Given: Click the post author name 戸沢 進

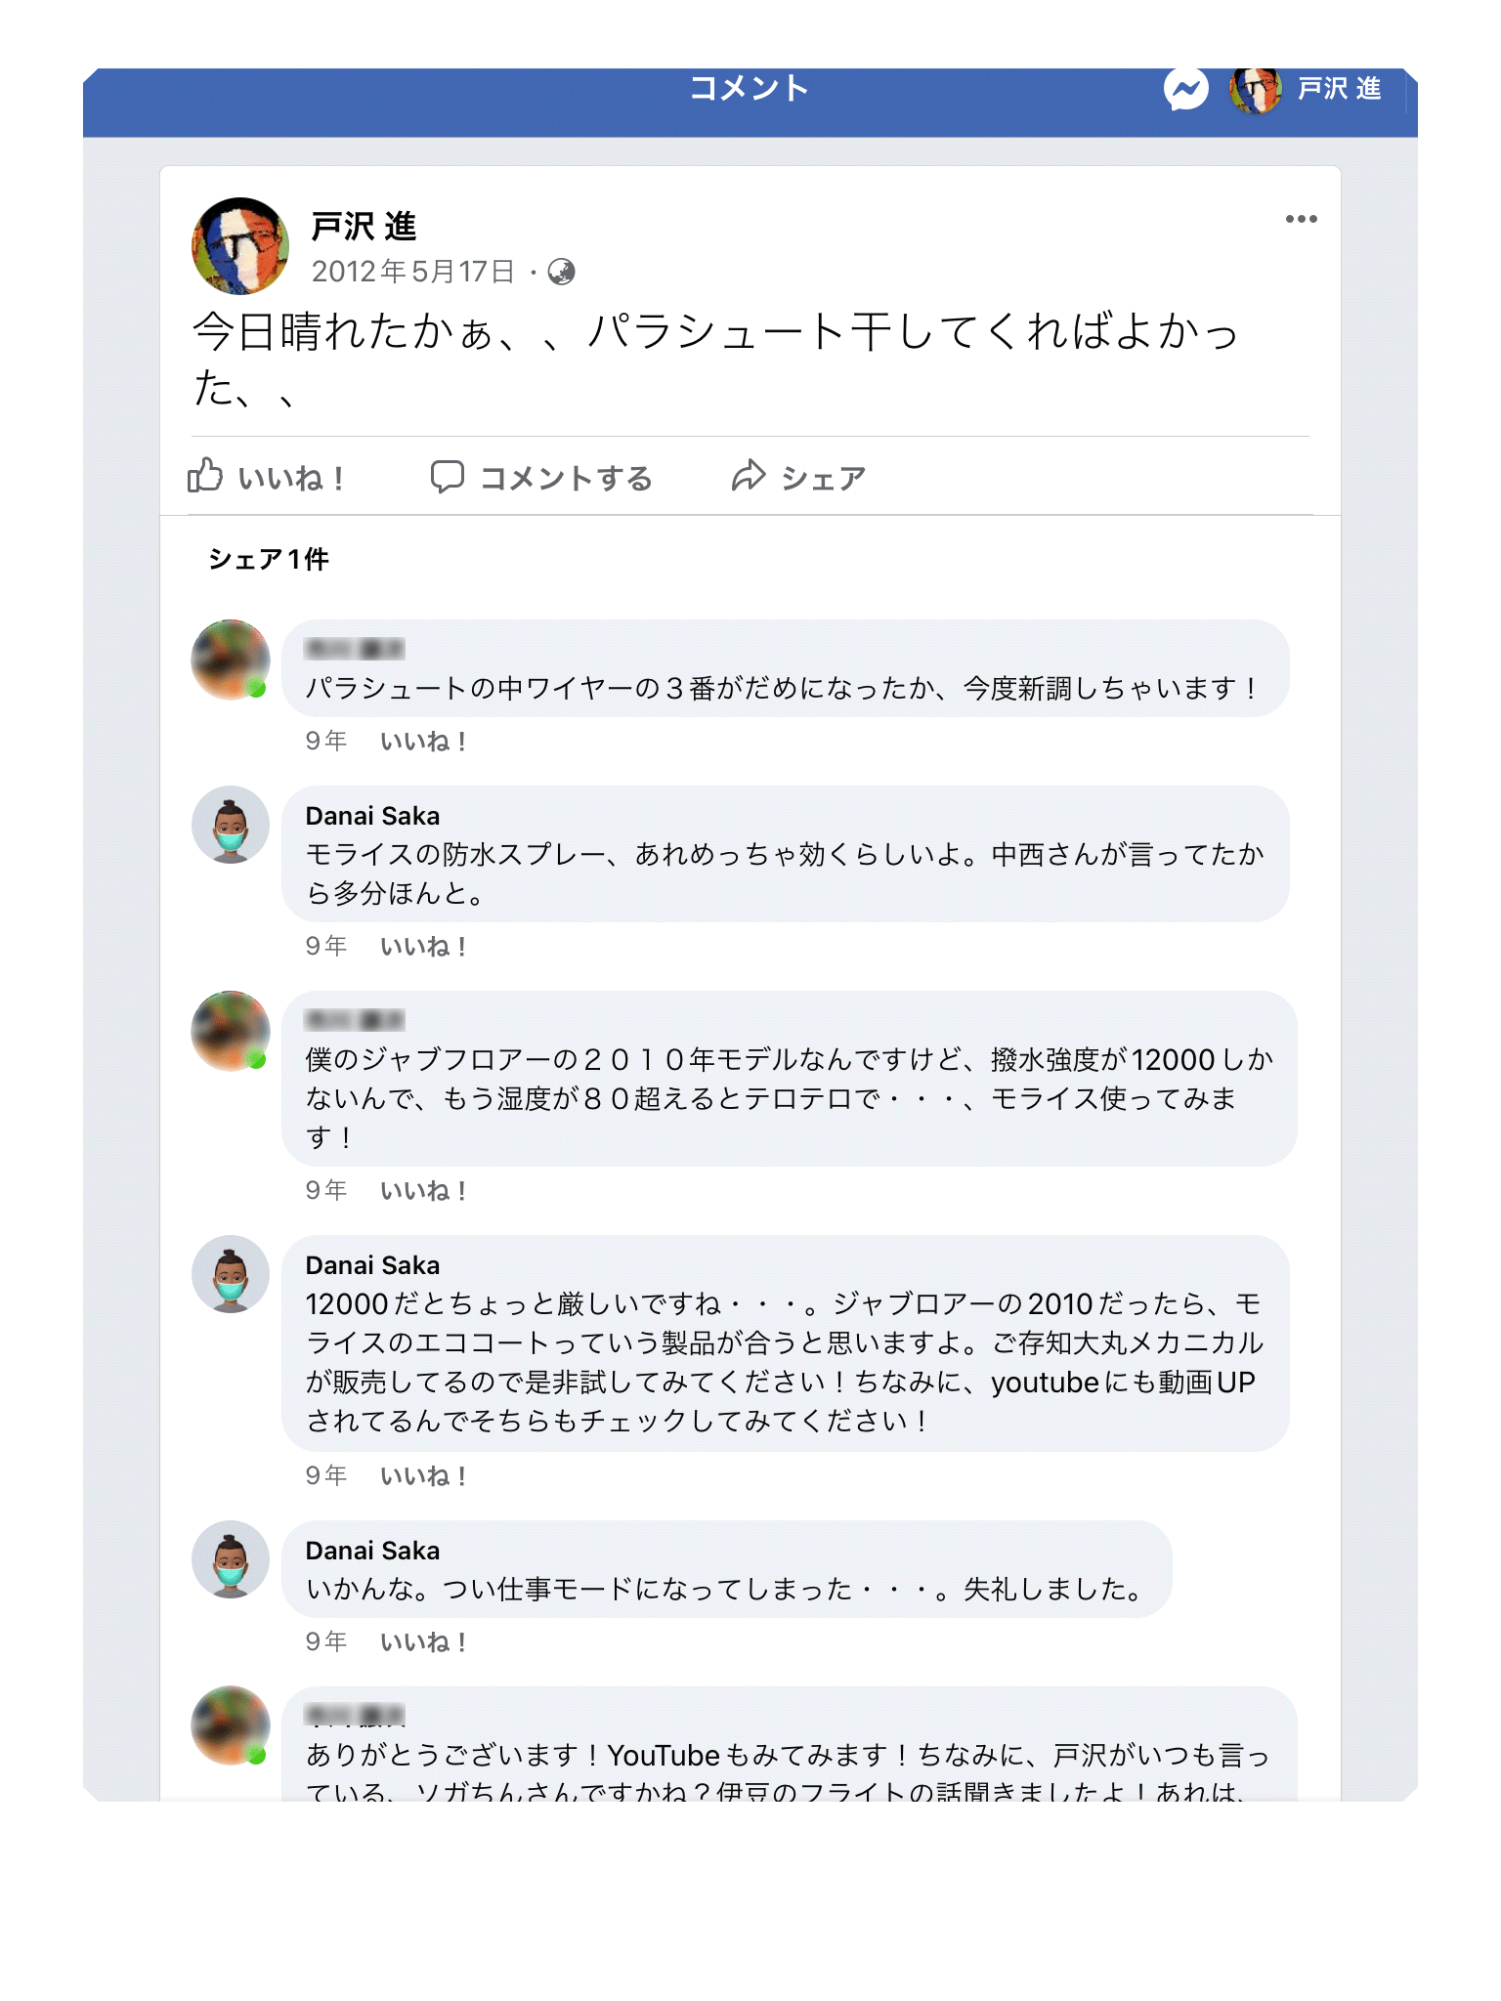Looking at the screenshot, I should point(364,227).
